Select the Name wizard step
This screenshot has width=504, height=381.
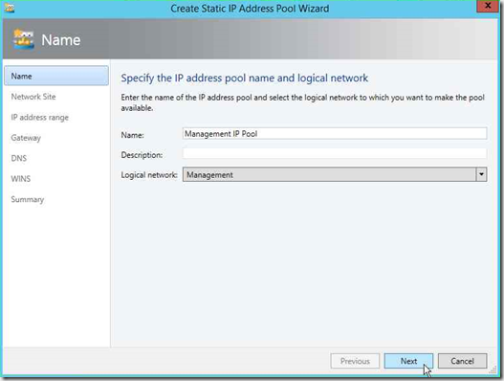click(x=56, y=76)
